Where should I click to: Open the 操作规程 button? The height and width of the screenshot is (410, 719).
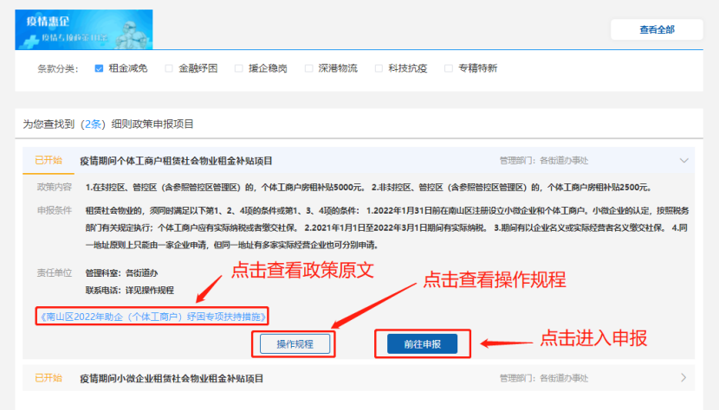(x=295, y=344)
